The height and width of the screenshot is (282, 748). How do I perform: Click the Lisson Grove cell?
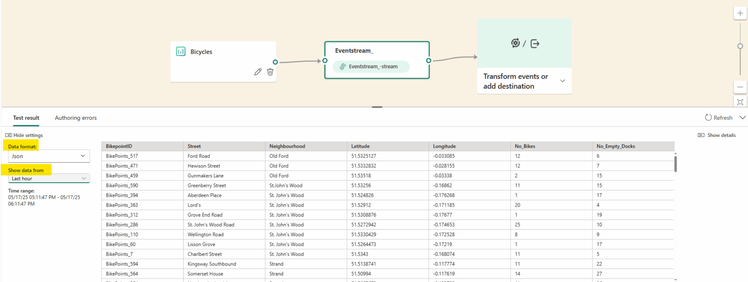tap(224, 244)
